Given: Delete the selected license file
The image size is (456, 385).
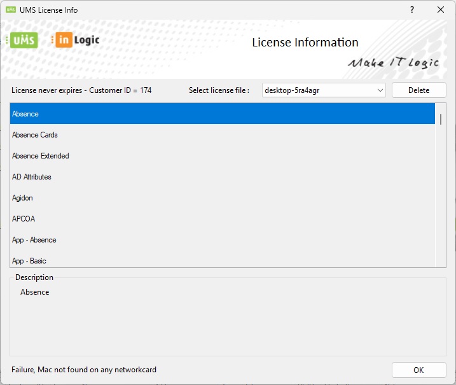Looking at the screenshot, I should coord(418,90).
